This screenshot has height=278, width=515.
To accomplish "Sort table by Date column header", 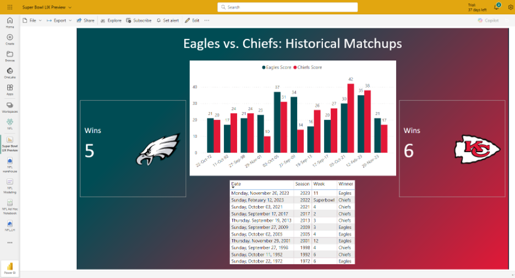I will point(236,184).
